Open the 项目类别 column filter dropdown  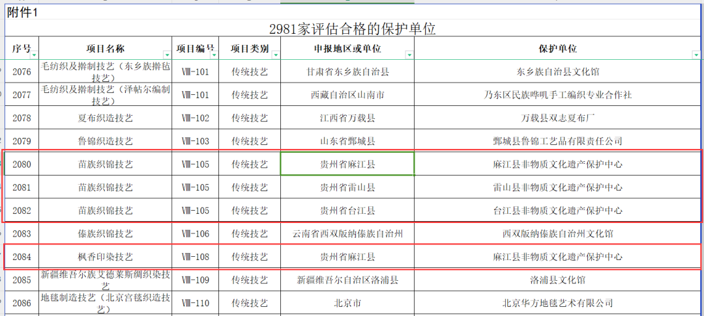click(x=275, y=55)
